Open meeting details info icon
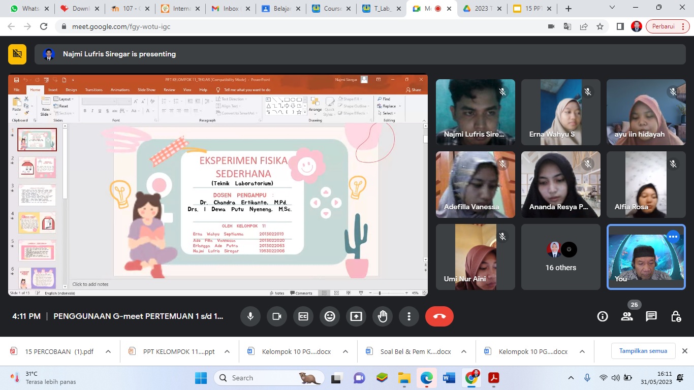 (603, 316)
